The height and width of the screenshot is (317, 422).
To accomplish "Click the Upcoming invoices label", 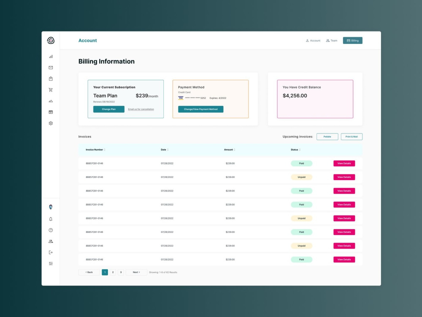I will pos(298,137).
